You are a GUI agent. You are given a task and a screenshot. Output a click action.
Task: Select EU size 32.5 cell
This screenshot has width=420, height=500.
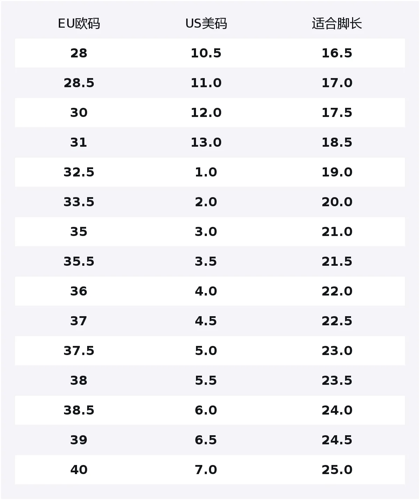click(79, 172)
